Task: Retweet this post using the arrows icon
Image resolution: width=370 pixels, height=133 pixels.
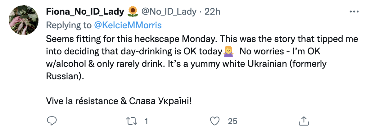Action: tap(132, 121)
